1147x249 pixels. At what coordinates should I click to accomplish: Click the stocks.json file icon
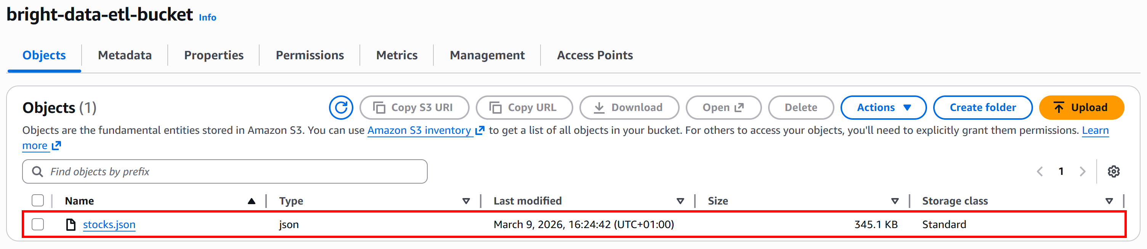pyautogui.click(x=71, y=225)
